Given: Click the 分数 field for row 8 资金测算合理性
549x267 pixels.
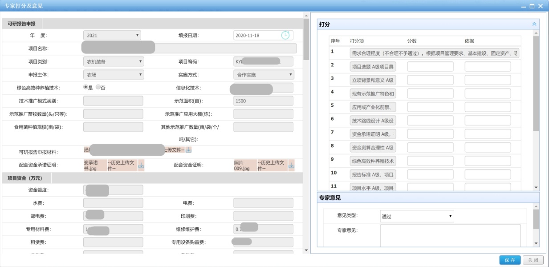Looking at the screenshot, I should (x=430, y=147).
